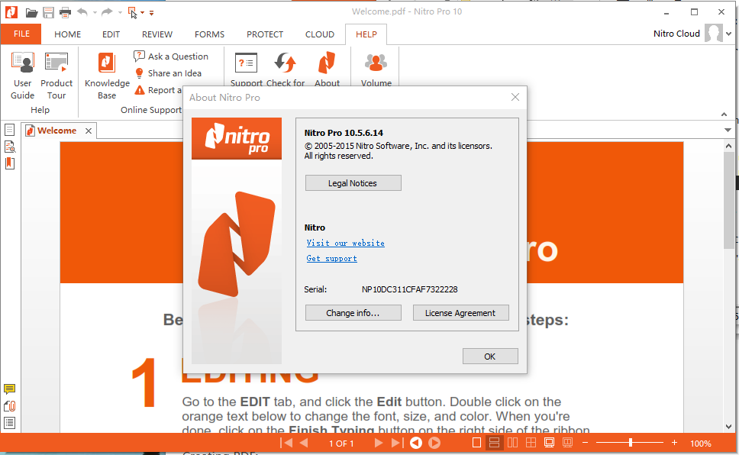Screen dimensions: 739x455
Task: Click the Volume licensing icon
Action: click(x=376, y=69)
